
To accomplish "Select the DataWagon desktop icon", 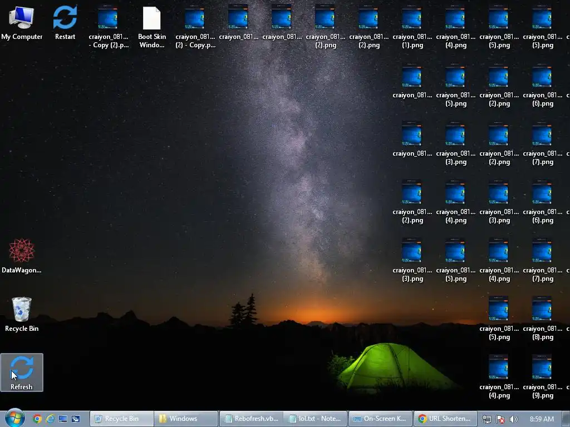I will pos(22,256).
